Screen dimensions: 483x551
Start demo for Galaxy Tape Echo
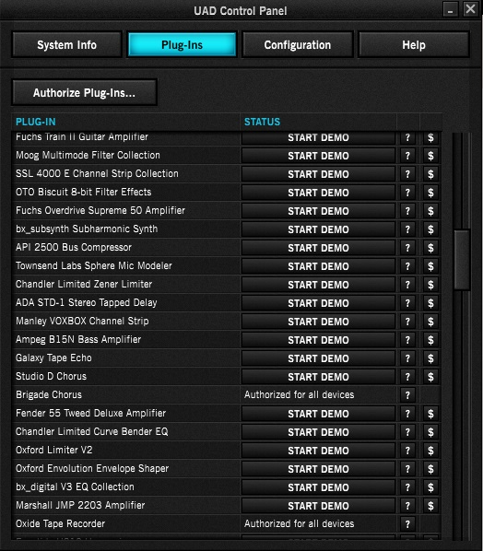(318, 358)
